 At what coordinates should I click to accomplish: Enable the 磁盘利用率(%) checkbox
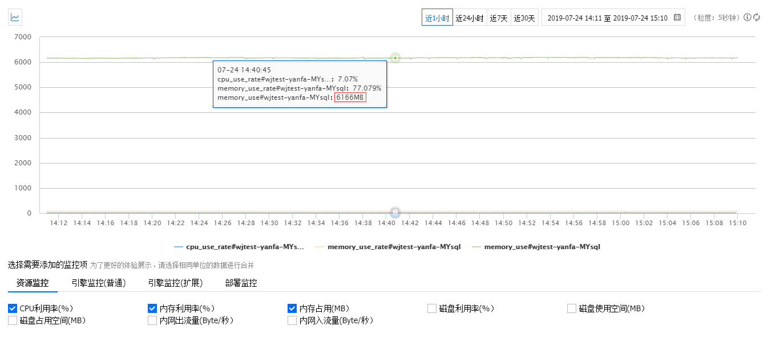click(432, 308)
